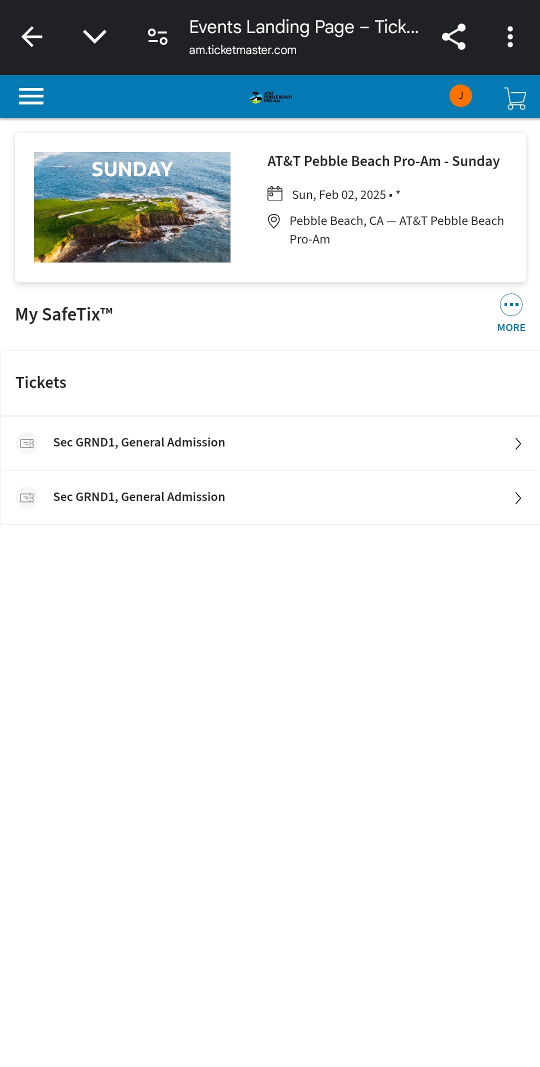Open site settings icon next to URL
The height and width of the screenshot is (1067, 540).
(x=157, y=36)
